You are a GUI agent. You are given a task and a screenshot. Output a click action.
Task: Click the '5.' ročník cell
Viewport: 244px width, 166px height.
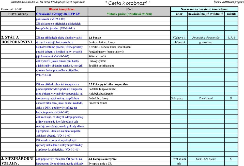[x=231, y=159]
